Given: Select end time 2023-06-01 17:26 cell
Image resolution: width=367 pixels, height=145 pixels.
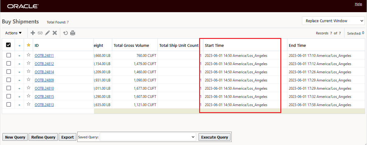Looking at the screenshot, I should [326, 72].
